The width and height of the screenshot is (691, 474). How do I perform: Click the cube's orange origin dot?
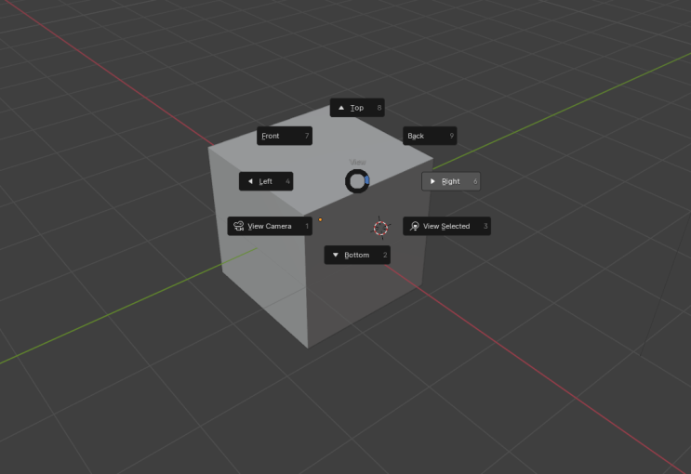[x=320, y=219]
